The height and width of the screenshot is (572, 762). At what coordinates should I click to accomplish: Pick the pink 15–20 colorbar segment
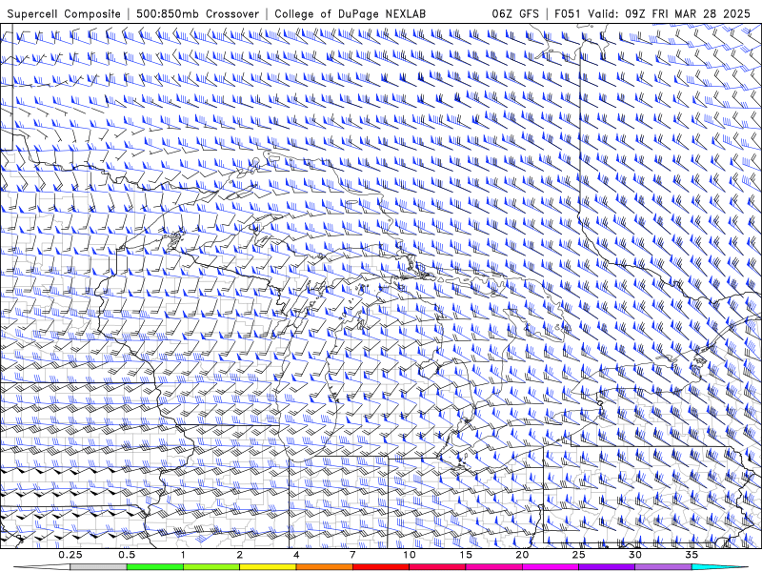pos(493,567)
